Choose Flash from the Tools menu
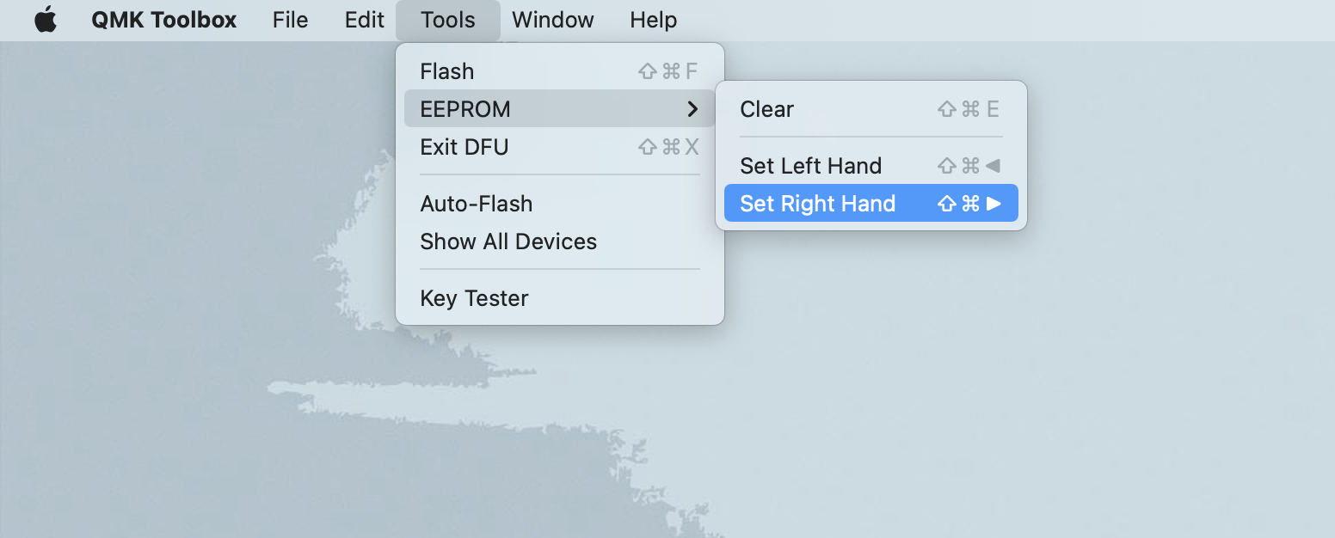The width and height of the screenshot is (1335, 538). 447,71
